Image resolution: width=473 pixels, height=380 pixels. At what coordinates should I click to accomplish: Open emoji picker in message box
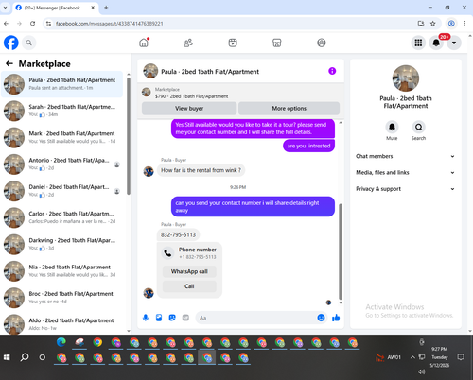(321, 318)
